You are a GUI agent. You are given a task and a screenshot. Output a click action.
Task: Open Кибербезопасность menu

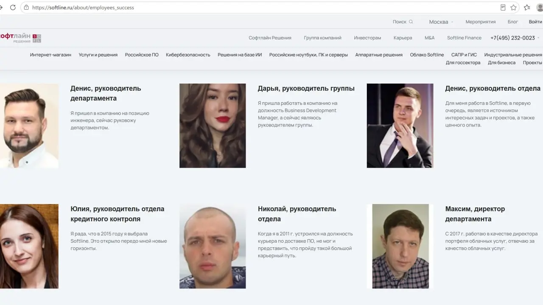pos(188,55)
